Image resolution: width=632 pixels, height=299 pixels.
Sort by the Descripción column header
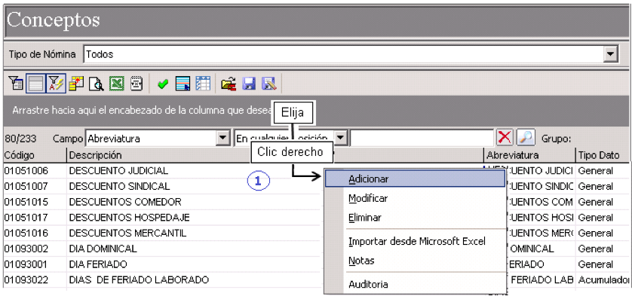tap(95, 155)
